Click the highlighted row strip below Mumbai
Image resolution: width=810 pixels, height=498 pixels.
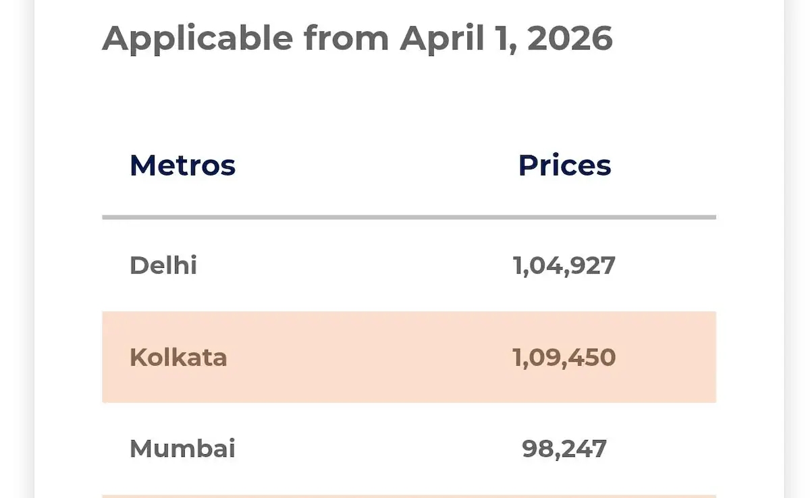pyautogui.click(x=408, y=496)
